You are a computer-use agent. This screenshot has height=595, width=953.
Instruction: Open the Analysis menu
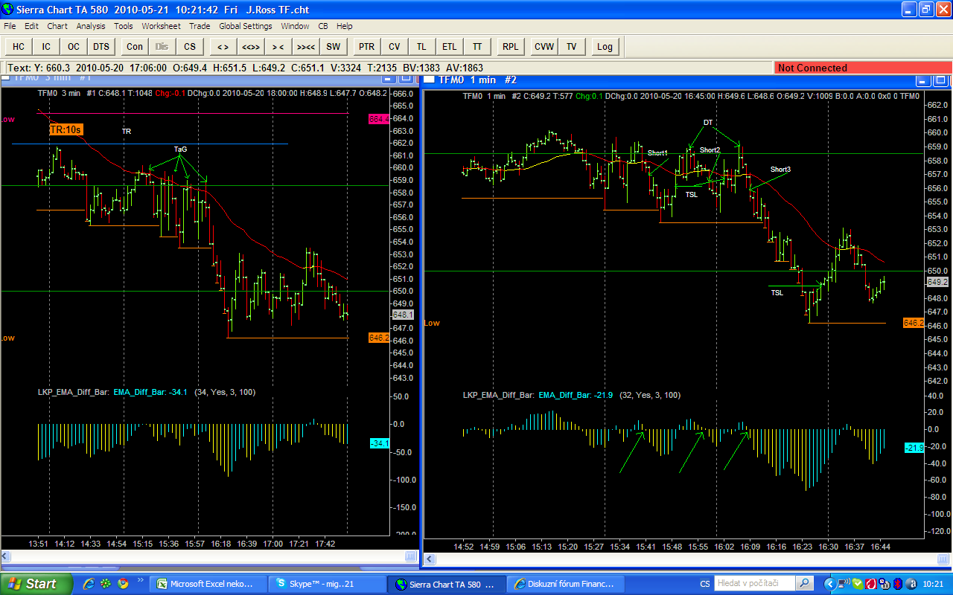click(x=91, y=26)
